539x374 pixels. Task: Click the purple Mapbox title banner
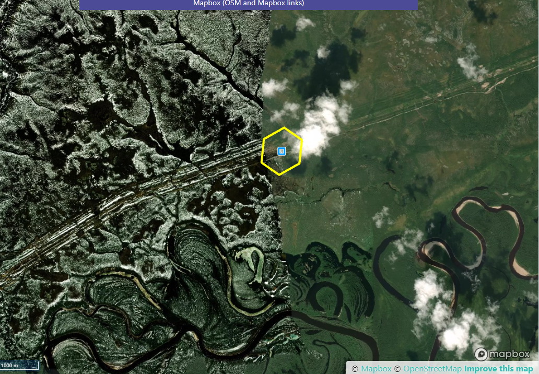[249, 4]
